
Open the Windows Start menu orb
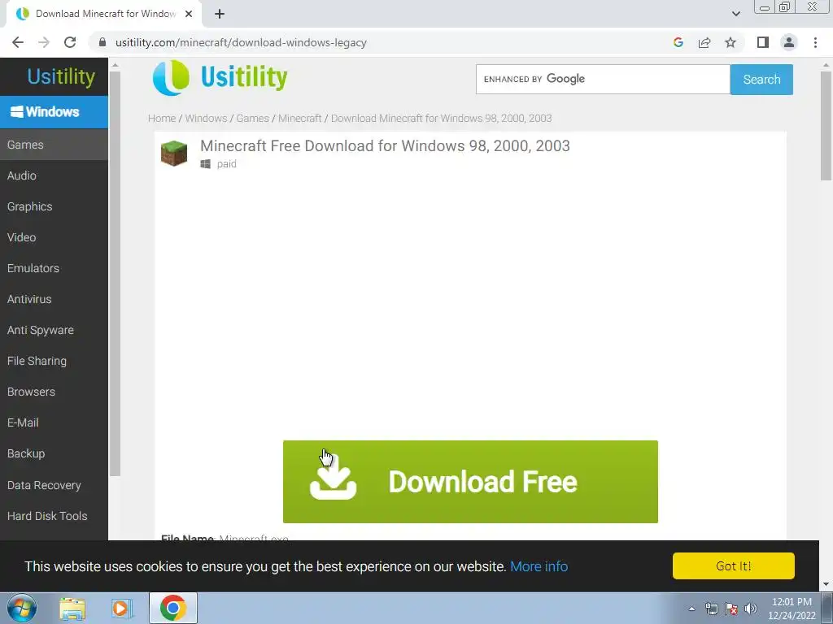[x=21, y=608]
